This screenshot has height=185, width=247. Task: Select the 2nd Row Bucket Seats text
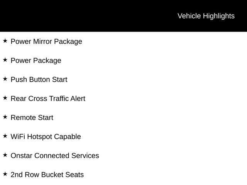pos(47,175)
